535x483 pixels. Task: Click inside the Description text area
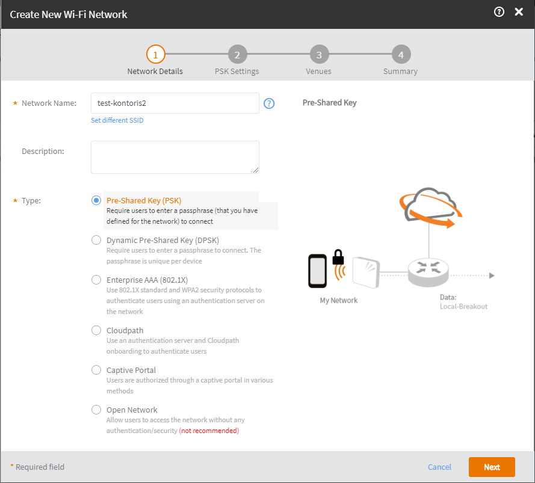click(175, 157)
